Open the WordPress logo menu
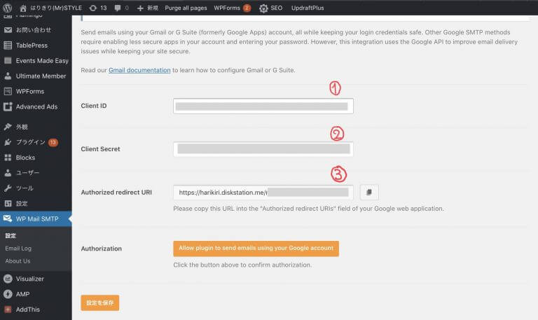The width and height of the screenshot is (538, 320). [x=7, y=8]
